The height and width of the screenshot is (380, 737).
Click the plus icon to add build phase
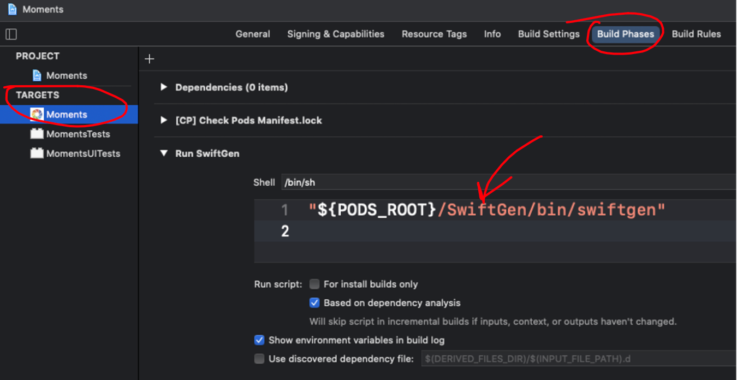[x=150, y=59]
